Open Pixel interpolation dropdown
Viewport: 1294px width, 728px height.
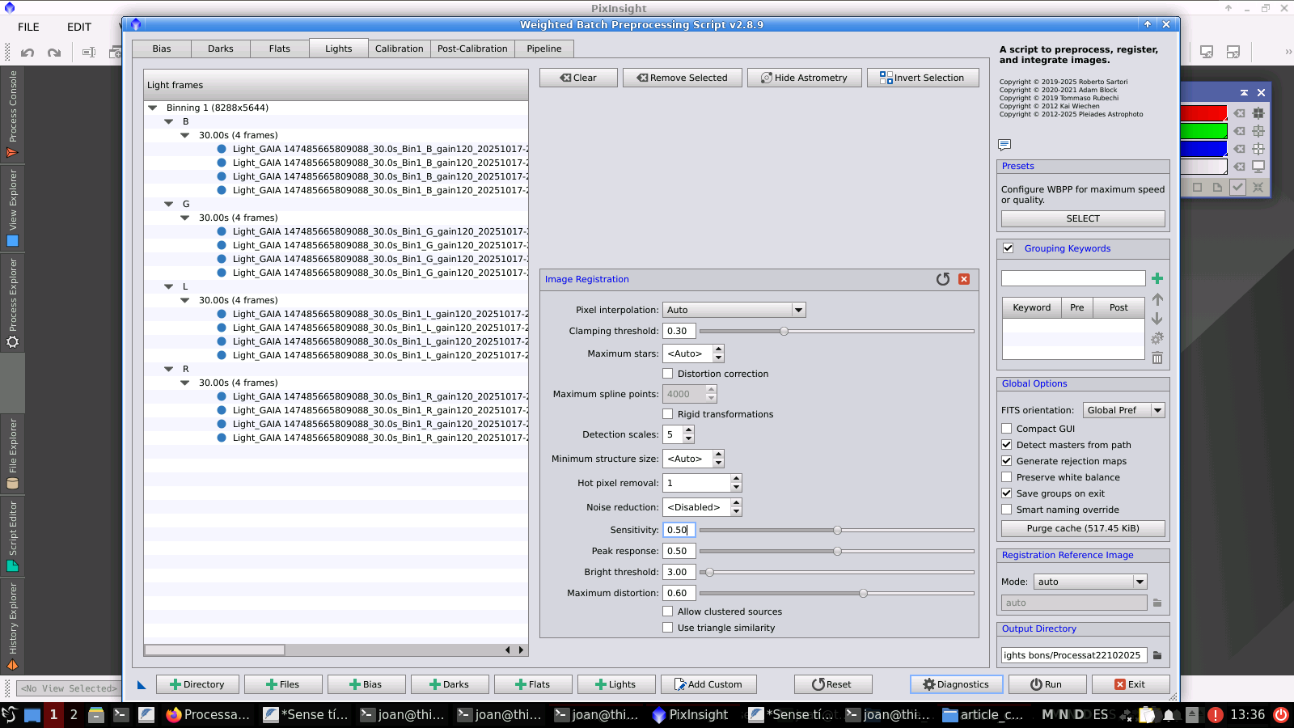(734, 310)
